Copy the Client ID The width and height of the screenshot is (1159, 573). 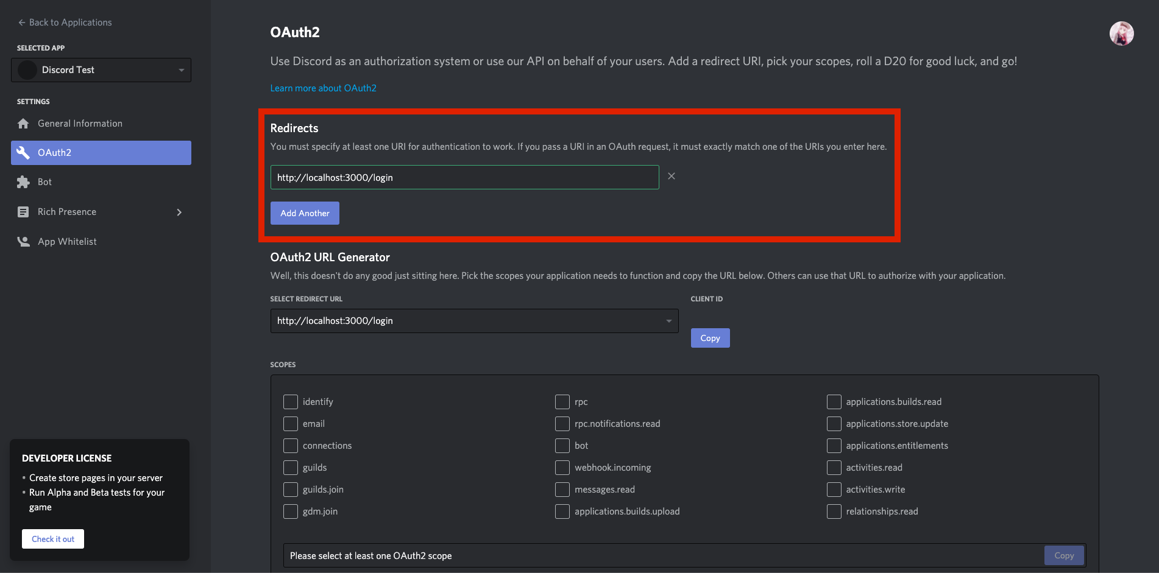pyautogui.click(x=710, y=338)
